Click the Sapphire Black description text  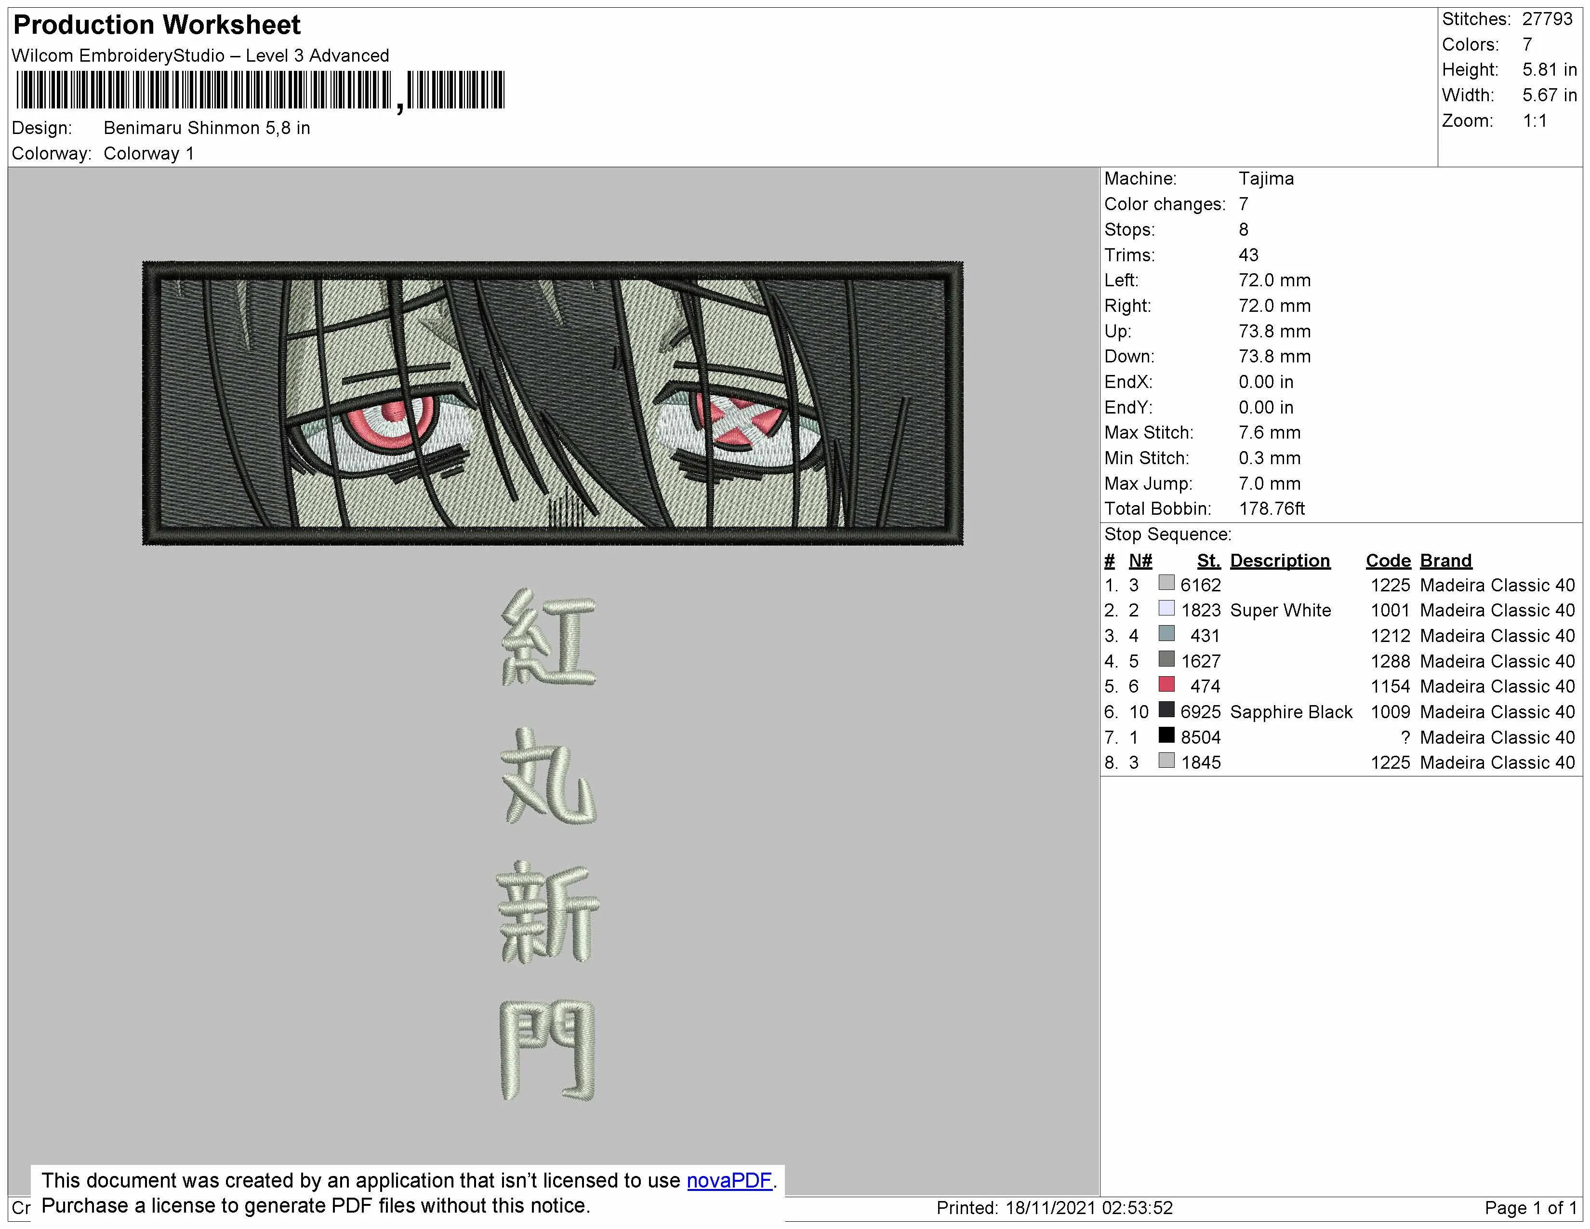[1291, 712]
